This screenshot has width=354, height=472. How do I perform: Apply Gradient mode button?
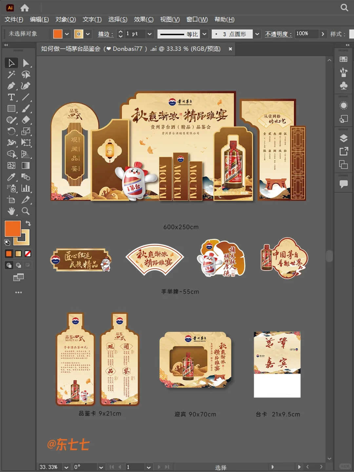18,254
